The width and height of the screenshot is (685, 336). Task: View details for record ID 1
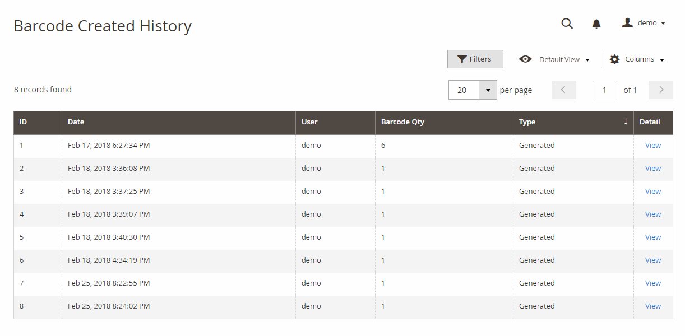click(x=653, y=146)
